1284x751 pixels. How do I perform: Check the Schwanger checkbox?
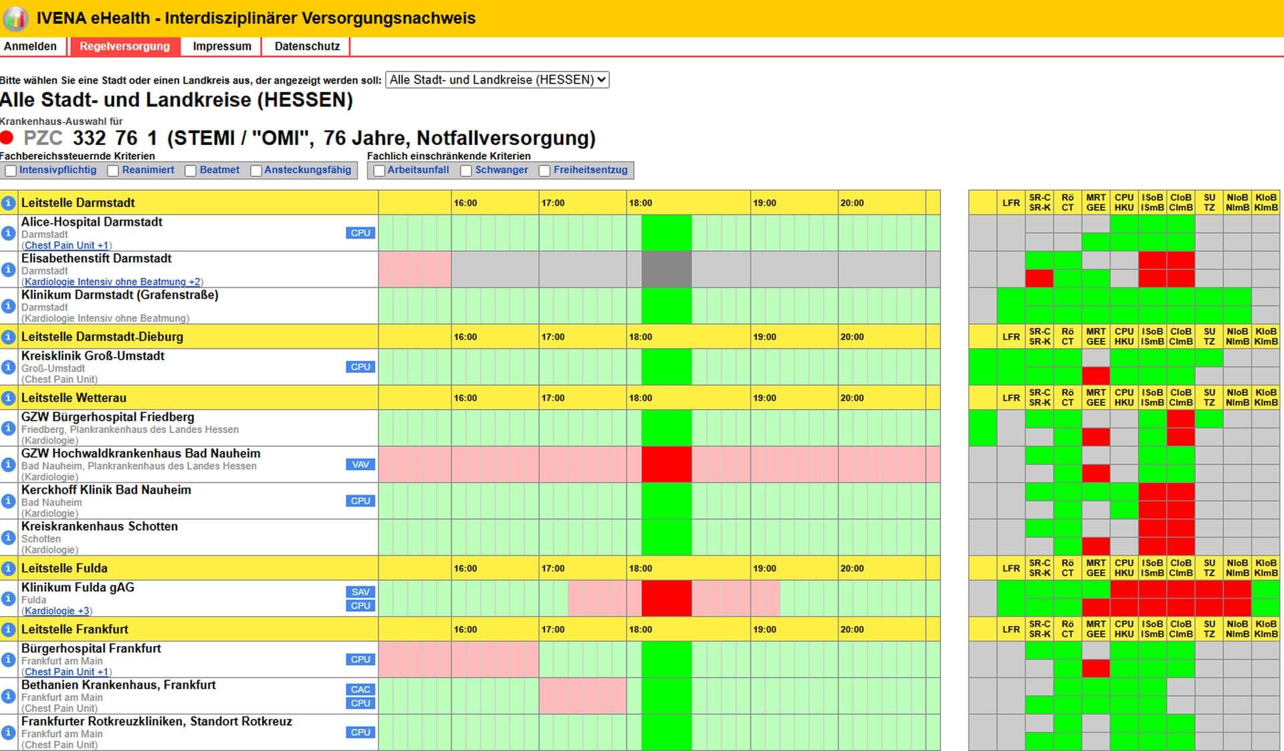[x=466, y=171]
